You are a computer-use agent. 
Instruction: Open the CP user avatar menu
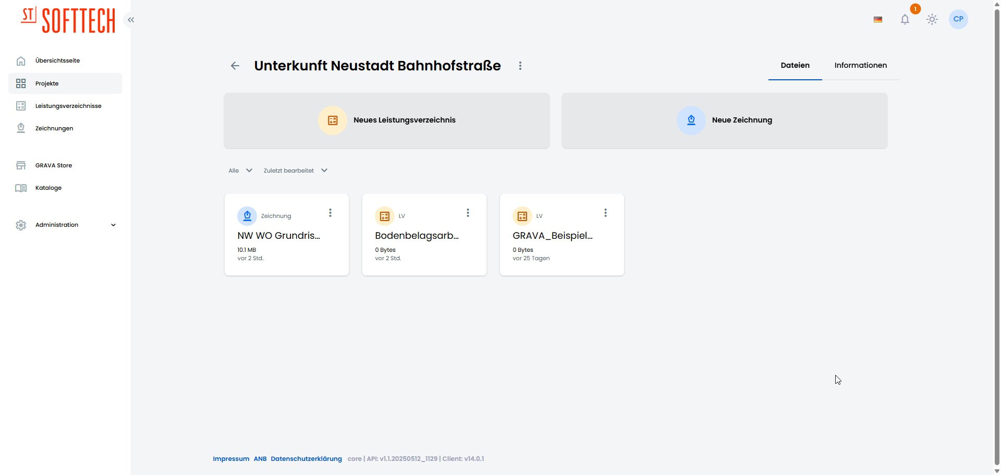(x=958, y=19)
